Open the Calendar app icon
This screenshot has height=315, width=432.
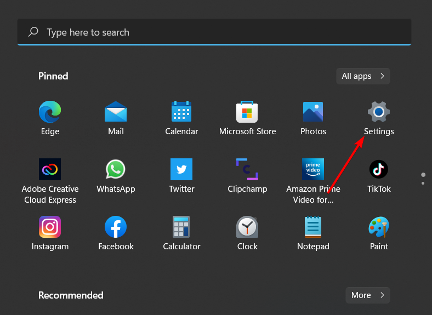(181, 112)
